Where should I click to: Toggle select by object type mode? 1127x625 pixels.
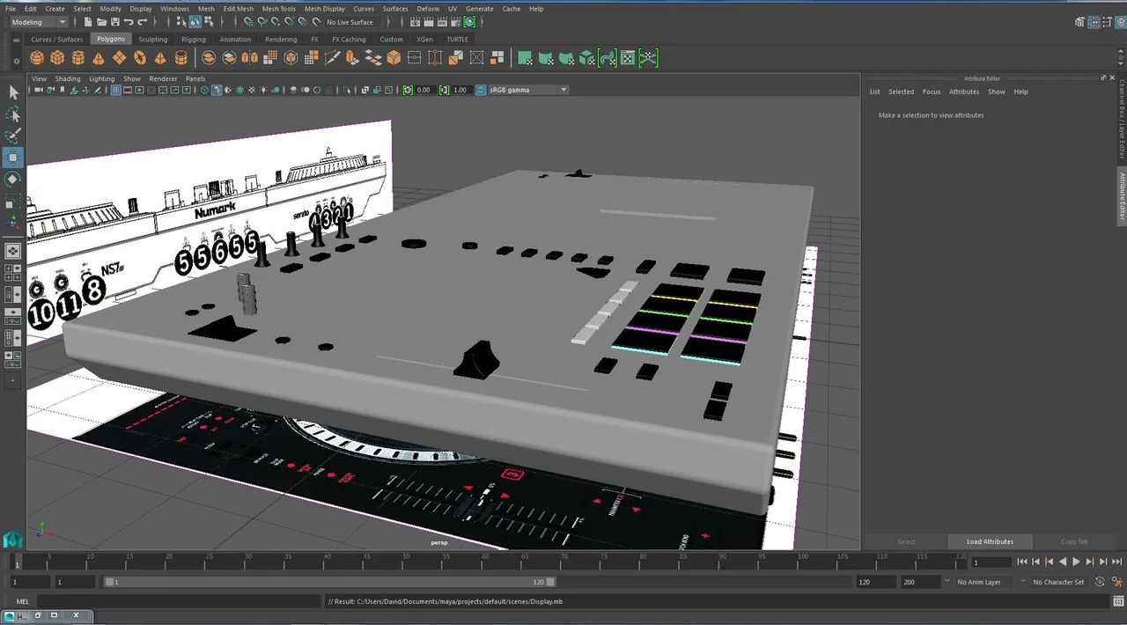[x=195, y=22]
